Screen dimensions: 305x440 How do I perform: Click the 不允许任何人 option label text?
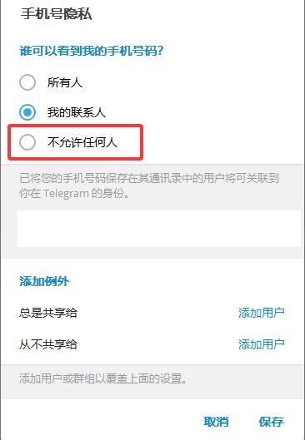click(82, 142)
